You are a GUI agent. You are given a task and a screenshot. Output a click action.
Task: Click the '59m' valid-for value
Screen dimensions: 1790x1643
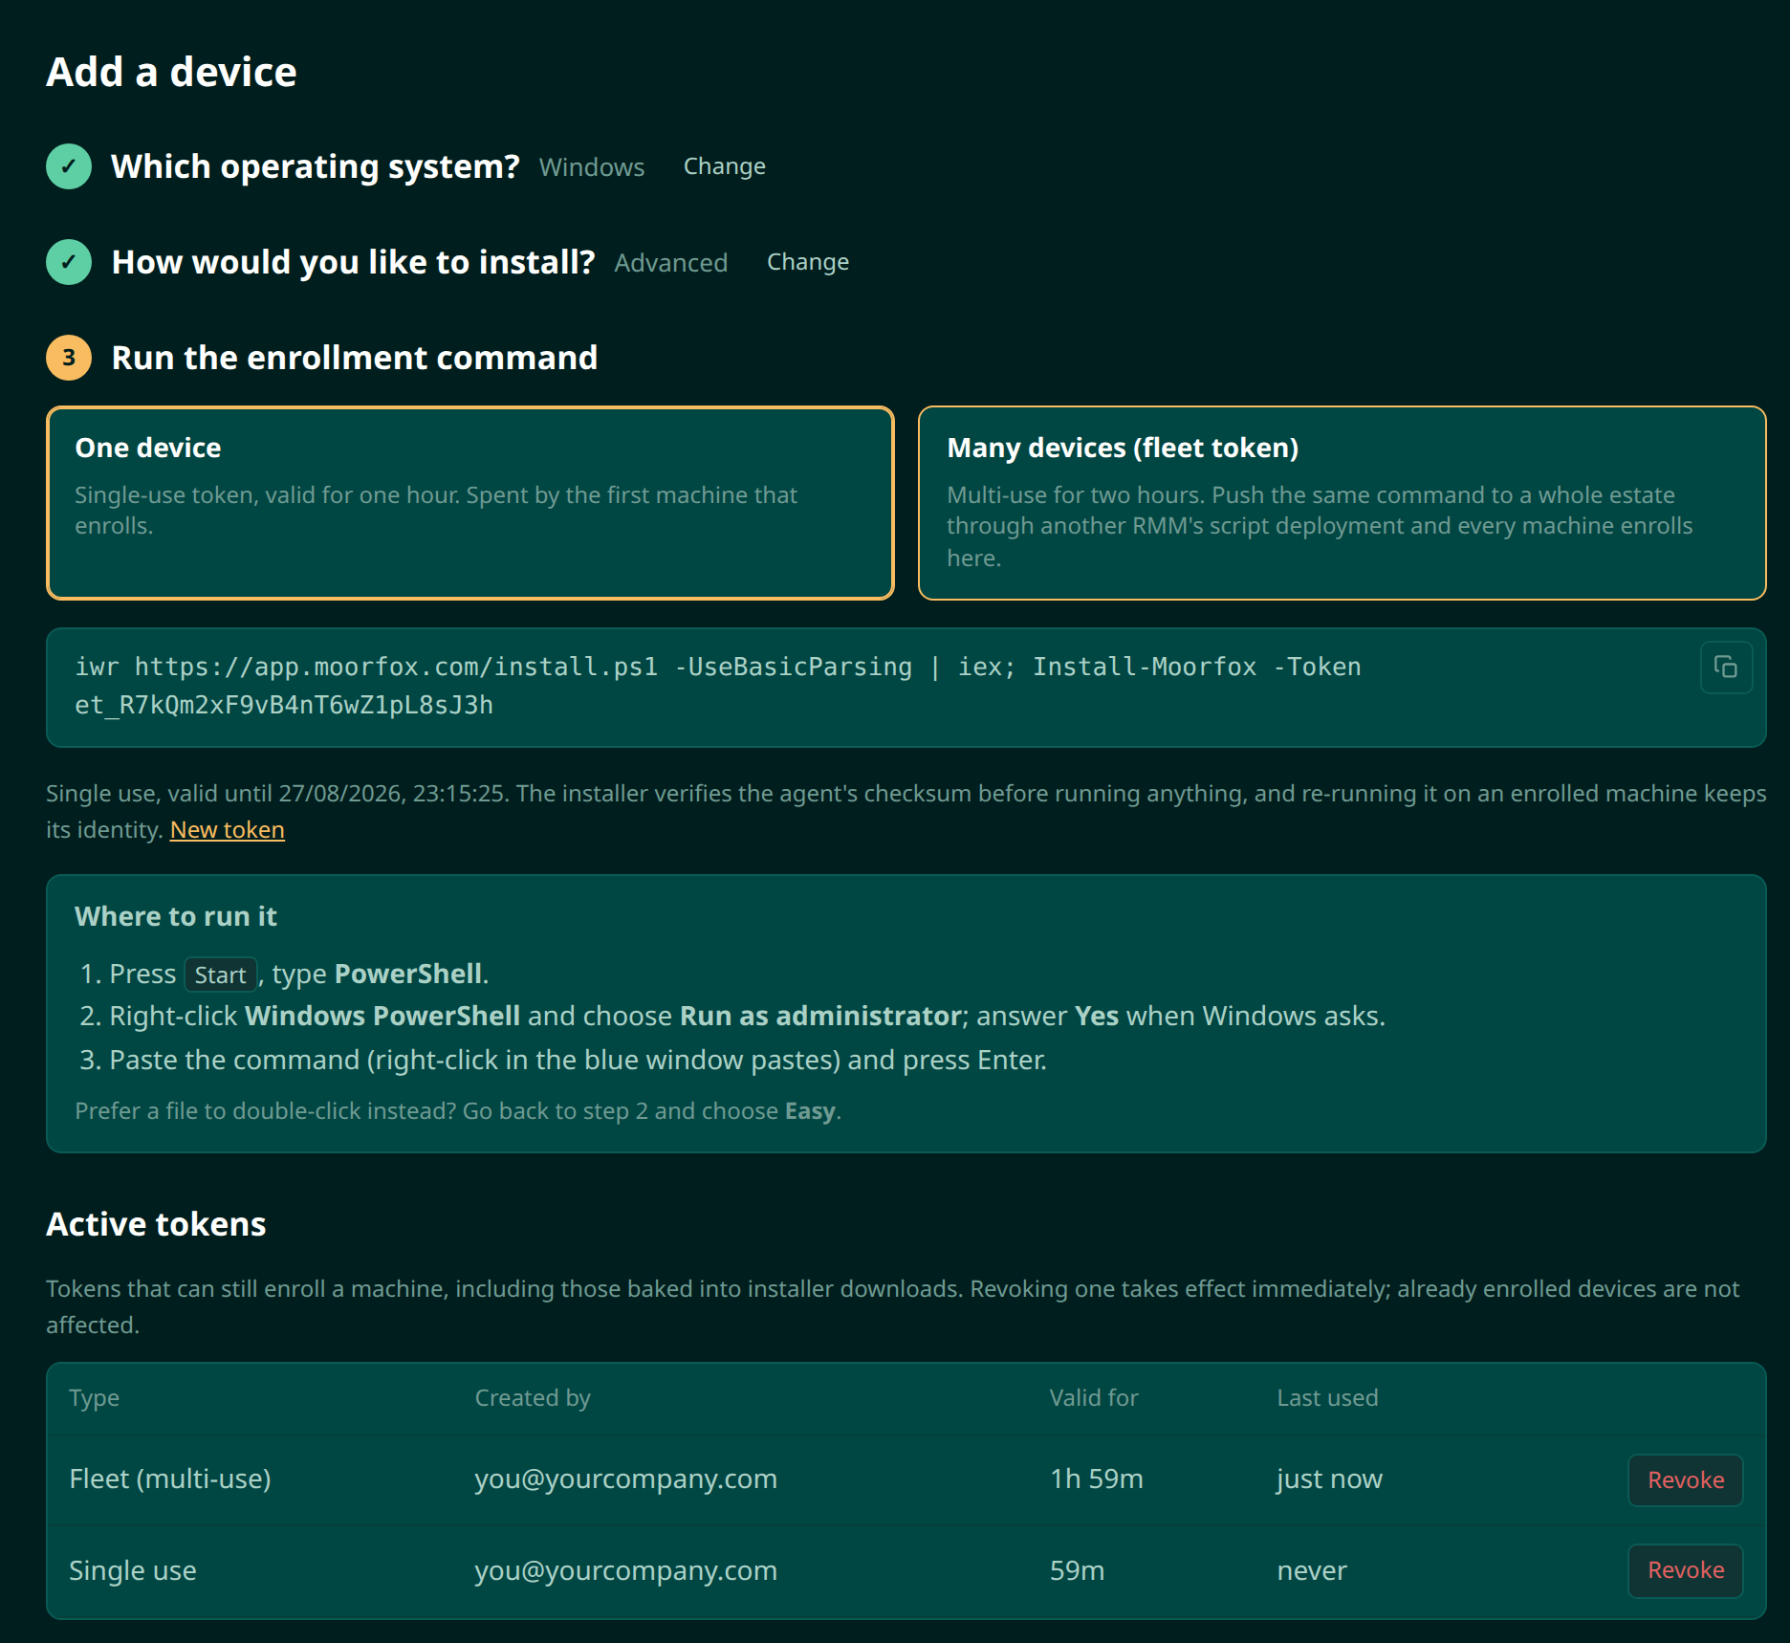pyautogui.click(x=1077, y=1570)
